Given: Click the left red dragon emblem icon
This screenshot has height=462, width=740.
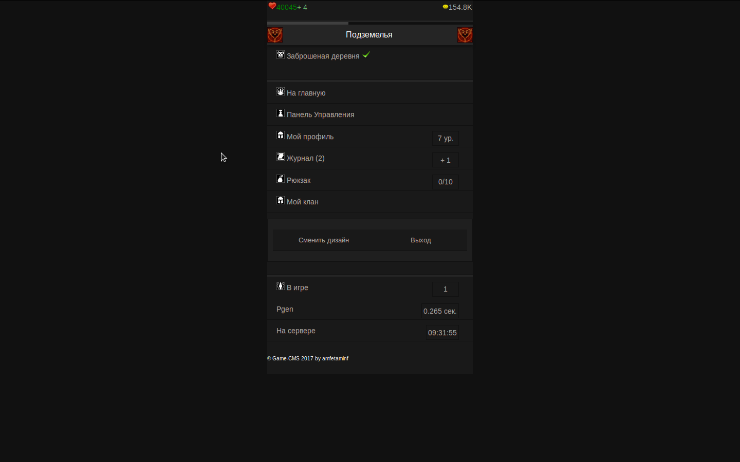Looking at the screenshot, I should 275,35.
